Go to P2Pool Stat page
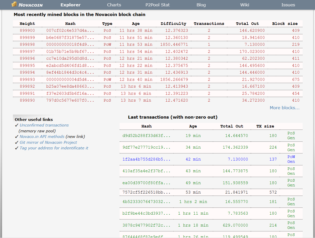 157,5
